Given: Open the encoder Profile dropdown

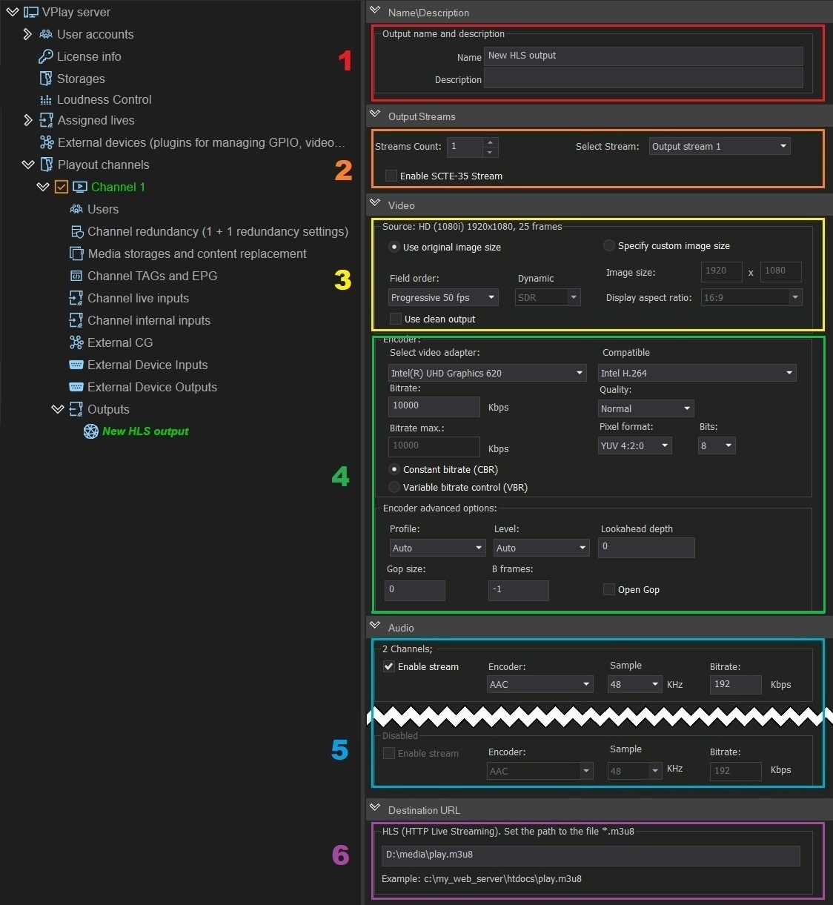Looking at the screenshot, I should pyautogui.click(x=438, y=548).
